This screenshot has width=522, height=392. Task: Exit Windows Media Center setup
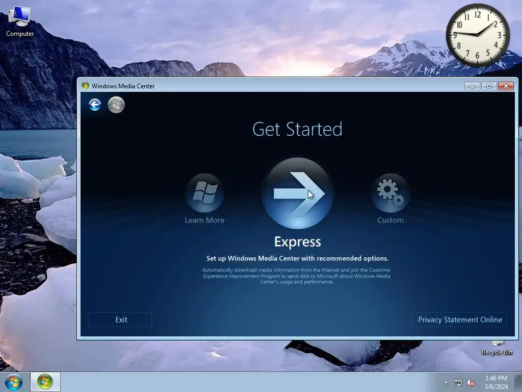[120, 320]
